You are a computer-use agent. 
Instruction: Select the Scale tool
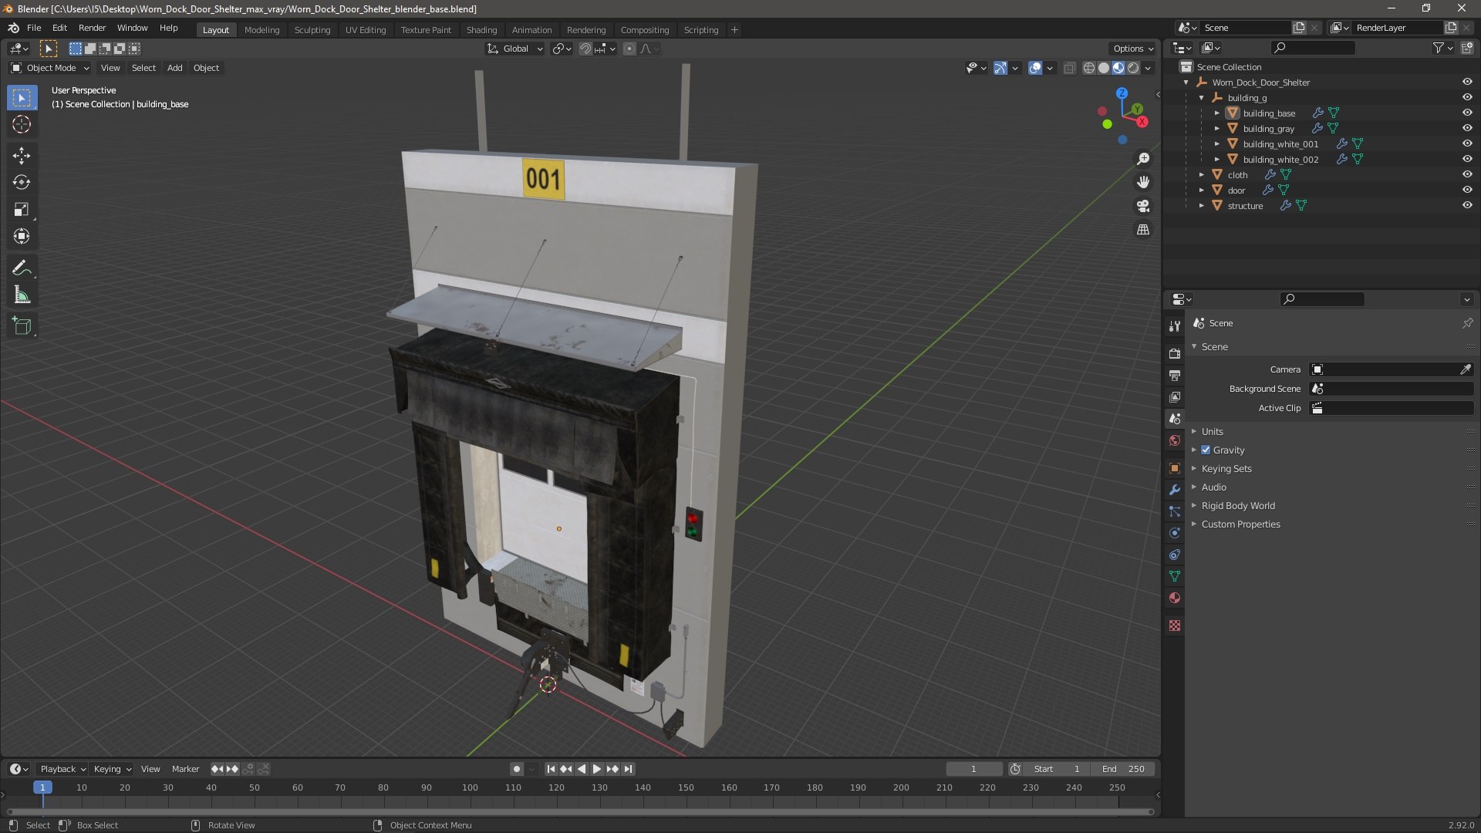(x=22, y=210)
